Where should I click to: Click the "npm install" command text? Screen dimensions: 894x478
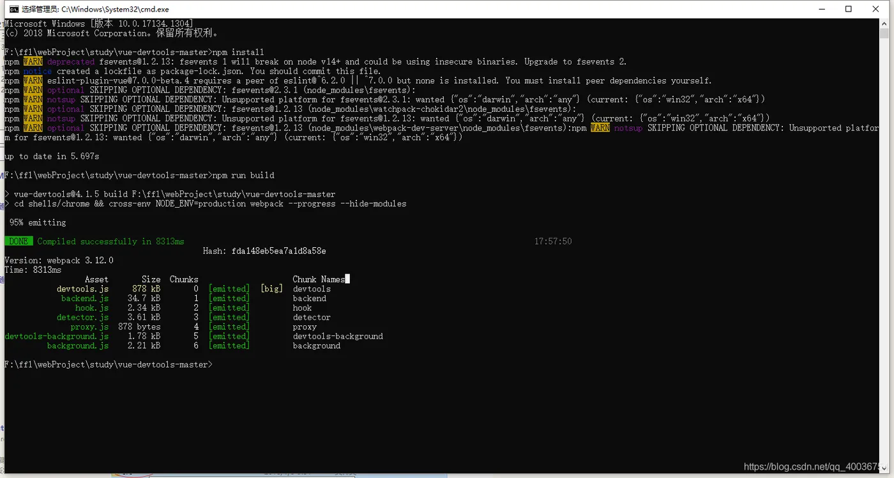coord(238,52)
